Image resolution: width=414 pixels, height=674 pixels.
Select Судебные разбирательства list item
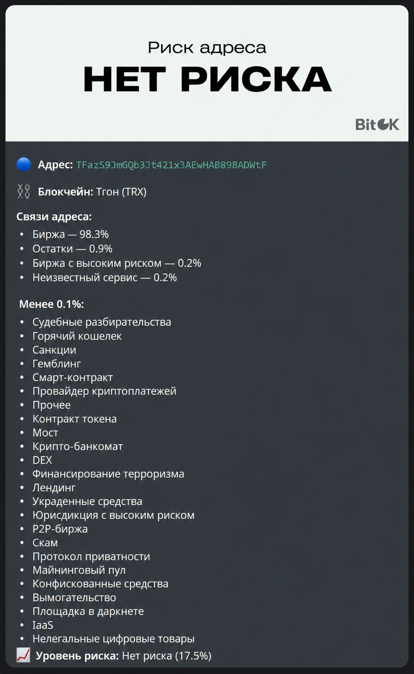pos(101,322)
